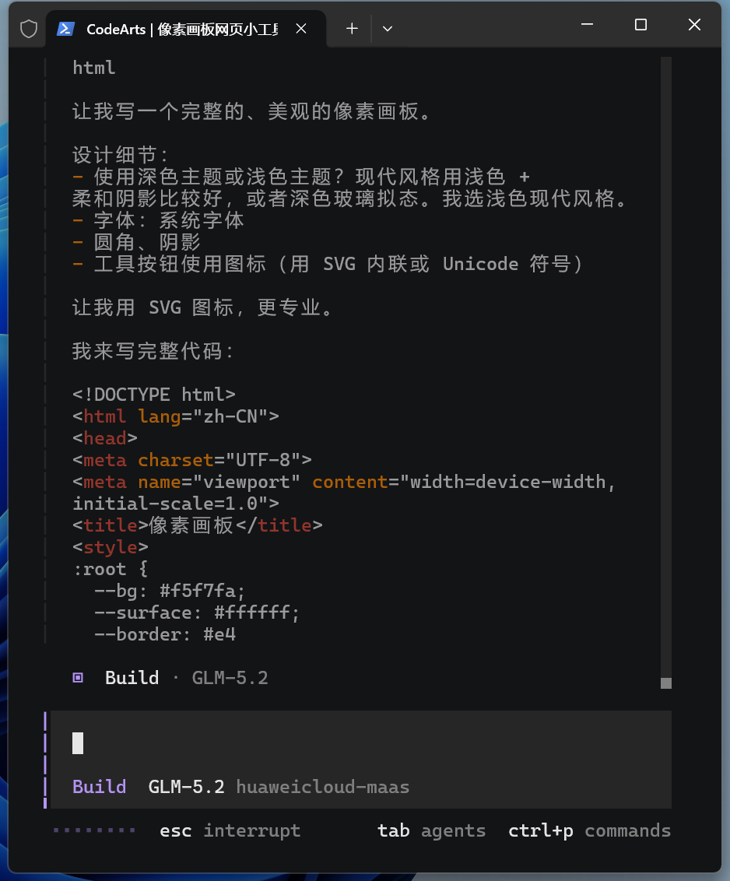The image size is (730, 881).
Task: Click the purple Build agent label in the prompt box
Action: (100, 787)
